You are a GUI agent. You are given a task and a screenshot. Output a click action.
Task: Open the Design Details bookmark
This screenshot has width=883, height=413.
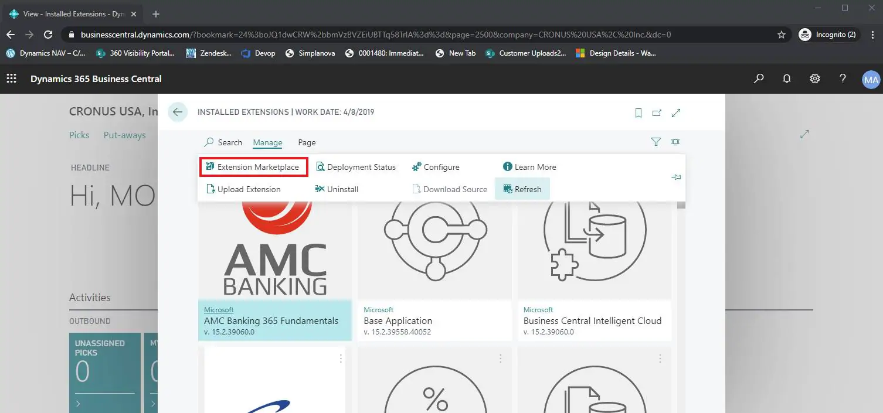[616, 53]
